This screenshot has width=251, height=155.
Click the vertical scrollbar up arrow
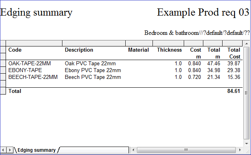pyautogui.click(x=247, y=44)
